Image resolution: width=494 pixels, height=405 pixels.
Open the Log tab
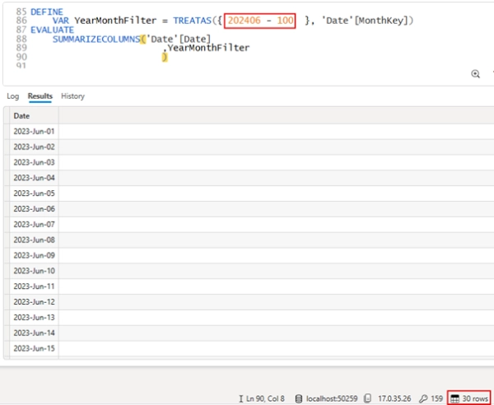[12, 96]
